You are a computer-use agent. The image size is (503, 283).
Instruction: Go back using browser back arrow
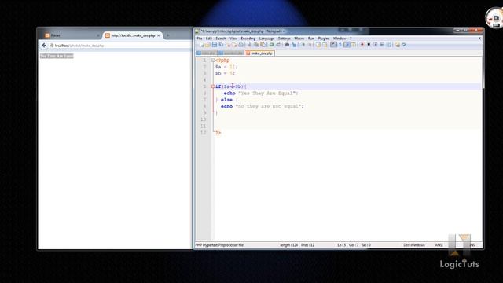point(44,46)
